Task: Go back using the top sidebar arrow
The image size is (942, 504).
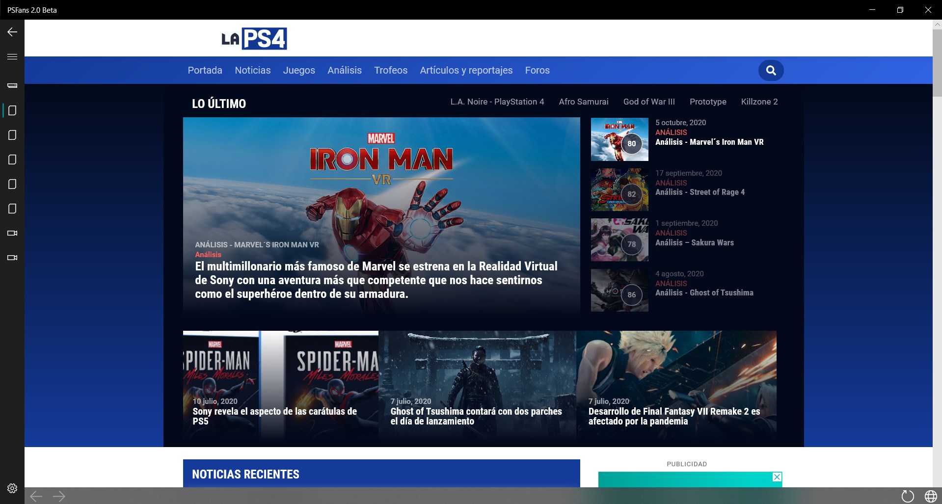Action: [x=12, y=32]
